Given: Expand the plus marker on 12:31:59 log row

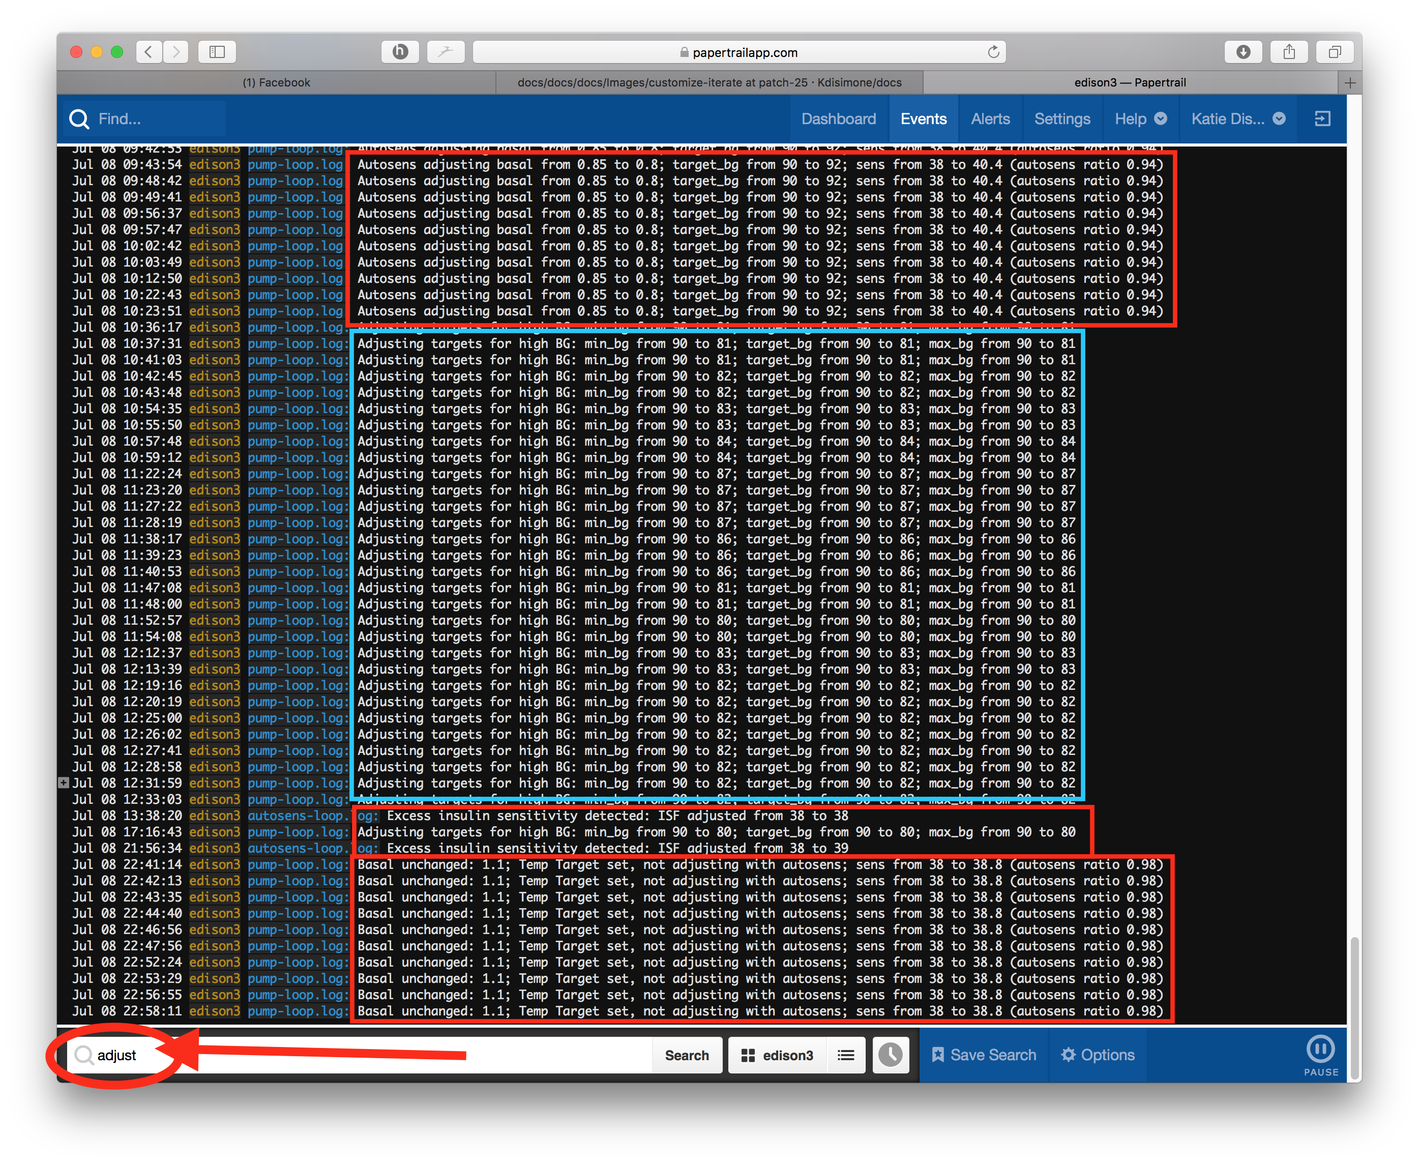Looking at the screenshot, I should click(64, 782).
